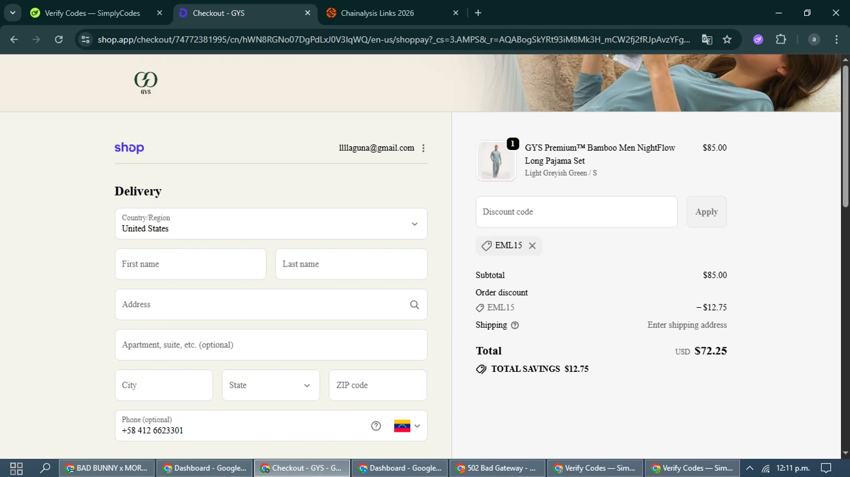Bookmark this page with the star icon
Viewport: 850px width, 477px height.
tap(727, 40)
